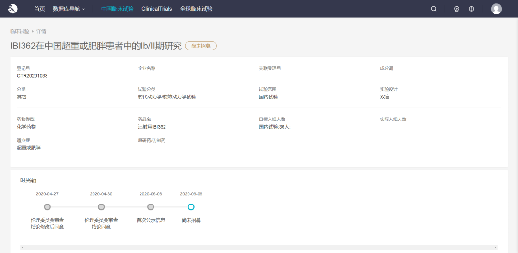Click the 国内试验 value under 试验范围
The height and width of the screenshot is (253, 518).
click(268, 97)
